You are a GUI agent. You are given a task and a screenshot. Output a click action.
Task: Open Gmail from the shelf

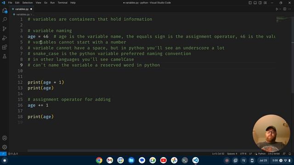click(110, 160)
